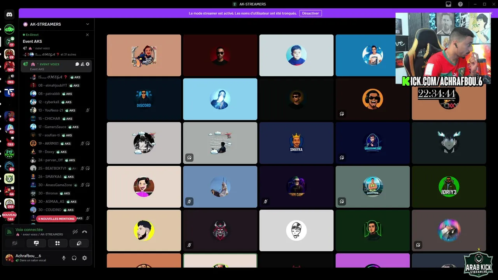This screenshot has height=280, width=498.
Task: Select user 25 - BEATBOXTV1
Action: [x=60, y=168]
